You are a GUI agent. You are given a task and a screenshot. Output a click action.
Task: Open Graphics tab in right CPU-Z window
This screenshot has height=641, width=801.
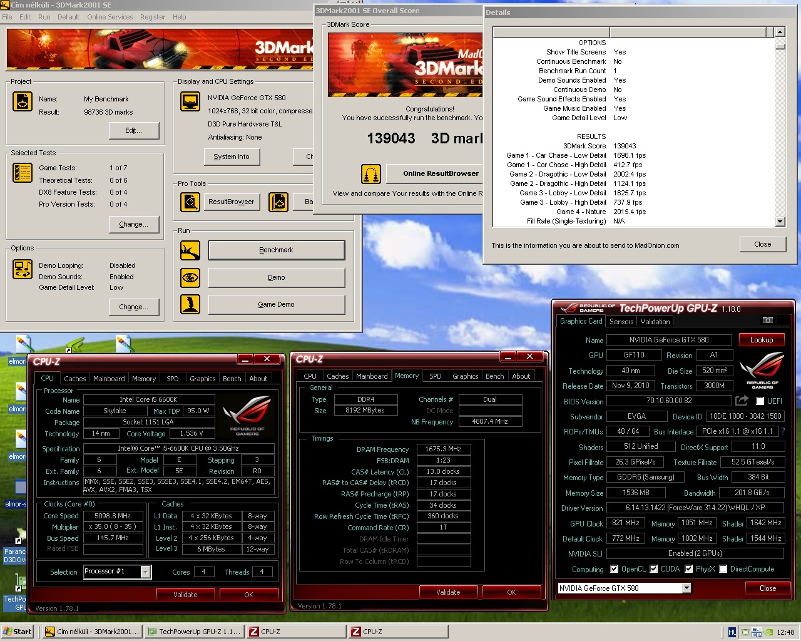click(466, 376)
